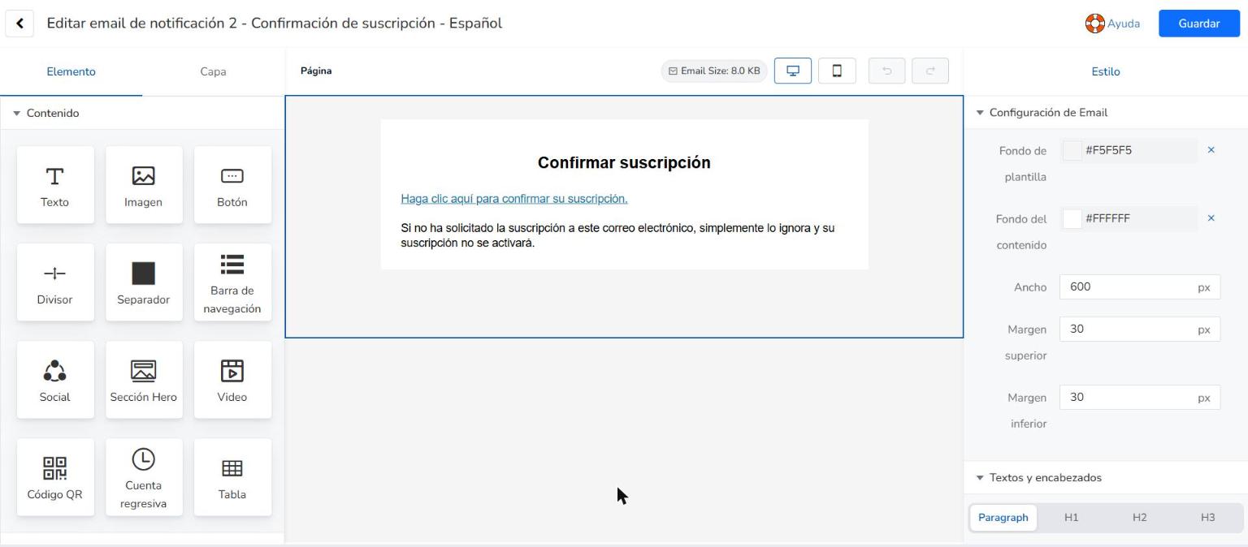This screenshot has height=547, width=1248.
Task: Click the Email Size 8.0 KB badge
Action: [x=714, y=71]
